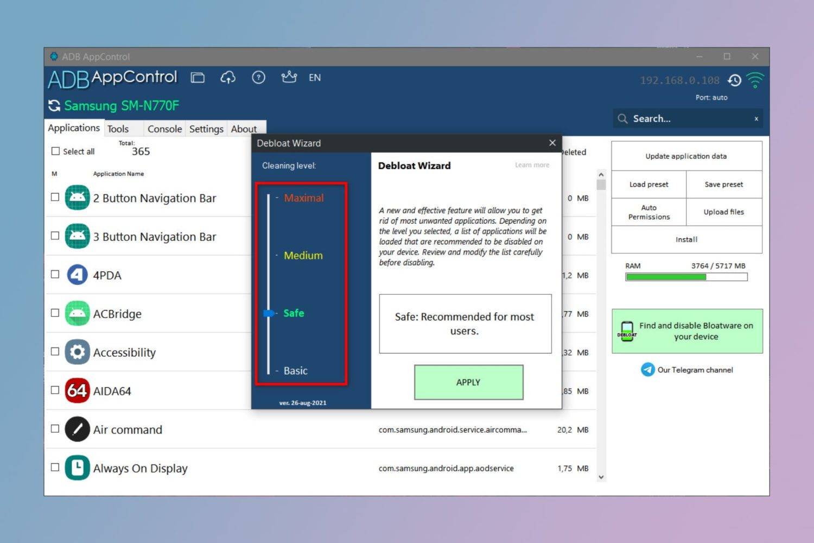Open the help question mark icon
The height and width of the screenshot is (543, 814).
click(x=259, y=78)
